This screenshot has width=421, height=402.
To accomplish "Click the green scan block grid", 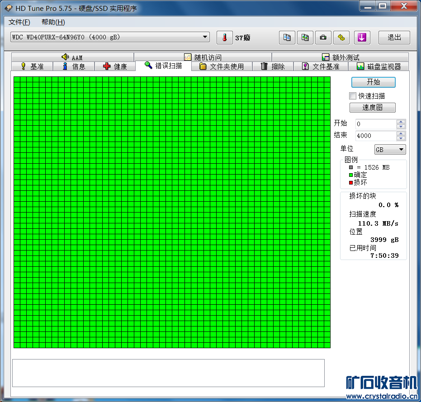I will pos(172,212).
